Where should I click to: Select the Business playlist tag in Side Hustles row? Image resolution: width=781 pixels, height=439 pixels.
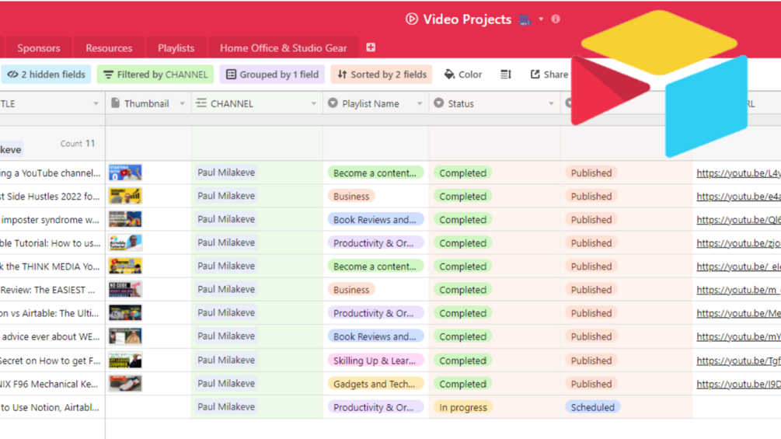(351, 196)
